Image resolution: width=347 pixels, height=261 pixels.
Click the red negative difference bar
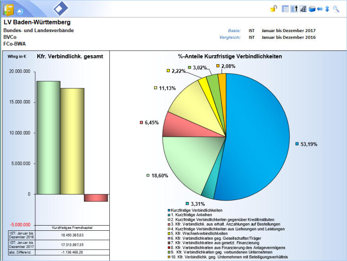96,198
